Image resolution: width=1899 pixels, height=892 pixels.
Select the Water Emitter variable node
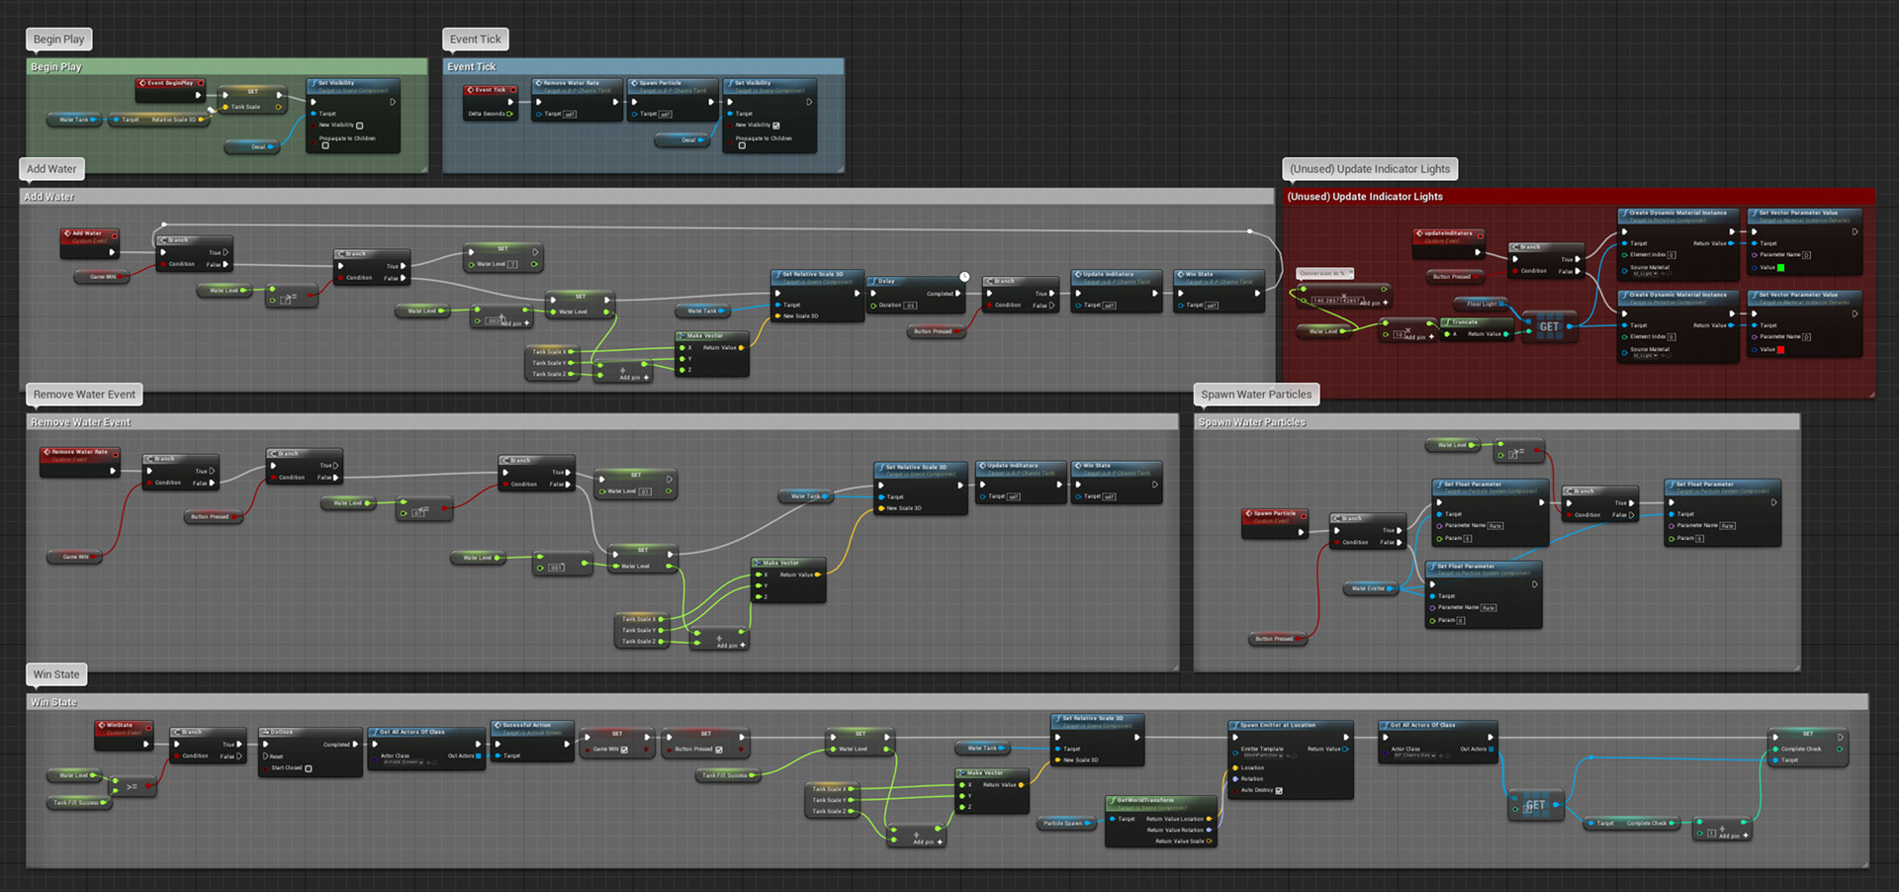click(x=1370, y=588)
